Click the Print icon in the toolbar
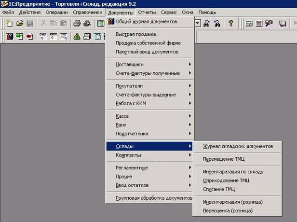Screen dimensions: 297x222 click(77, 23)
